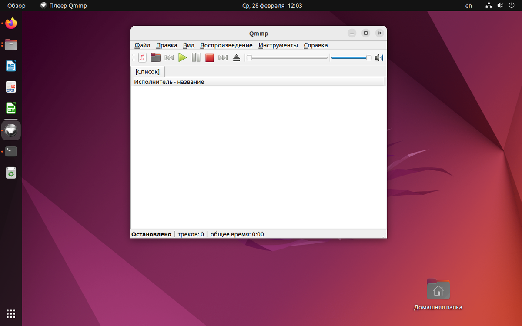The height and width of the screenshot is (326, 522).
Task: Click треков: 0 in status bar
Action: pos(191,234)
